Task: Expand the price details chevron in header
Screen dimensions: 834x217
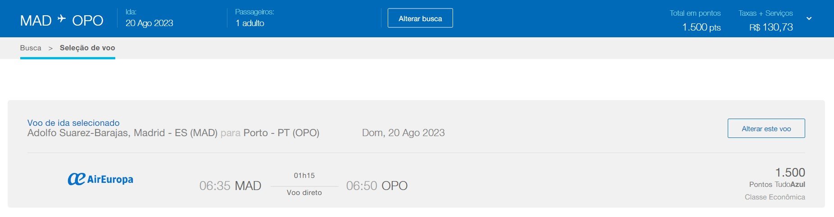Action: [809, 18]
